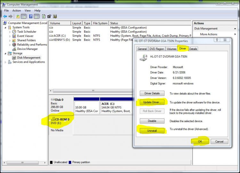
Task: Switch to the Driver tab
Action: click(x=183, y=49)
